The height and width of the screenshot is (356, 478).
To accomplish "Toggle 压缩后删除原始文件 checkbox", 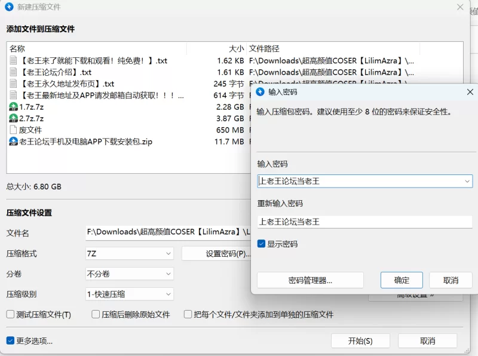I will click(96, 314).
